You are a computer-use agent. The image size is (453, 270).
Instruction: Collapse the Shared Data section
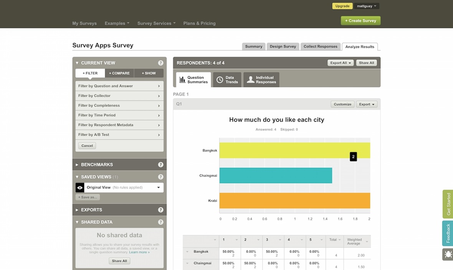pos(77,222)
